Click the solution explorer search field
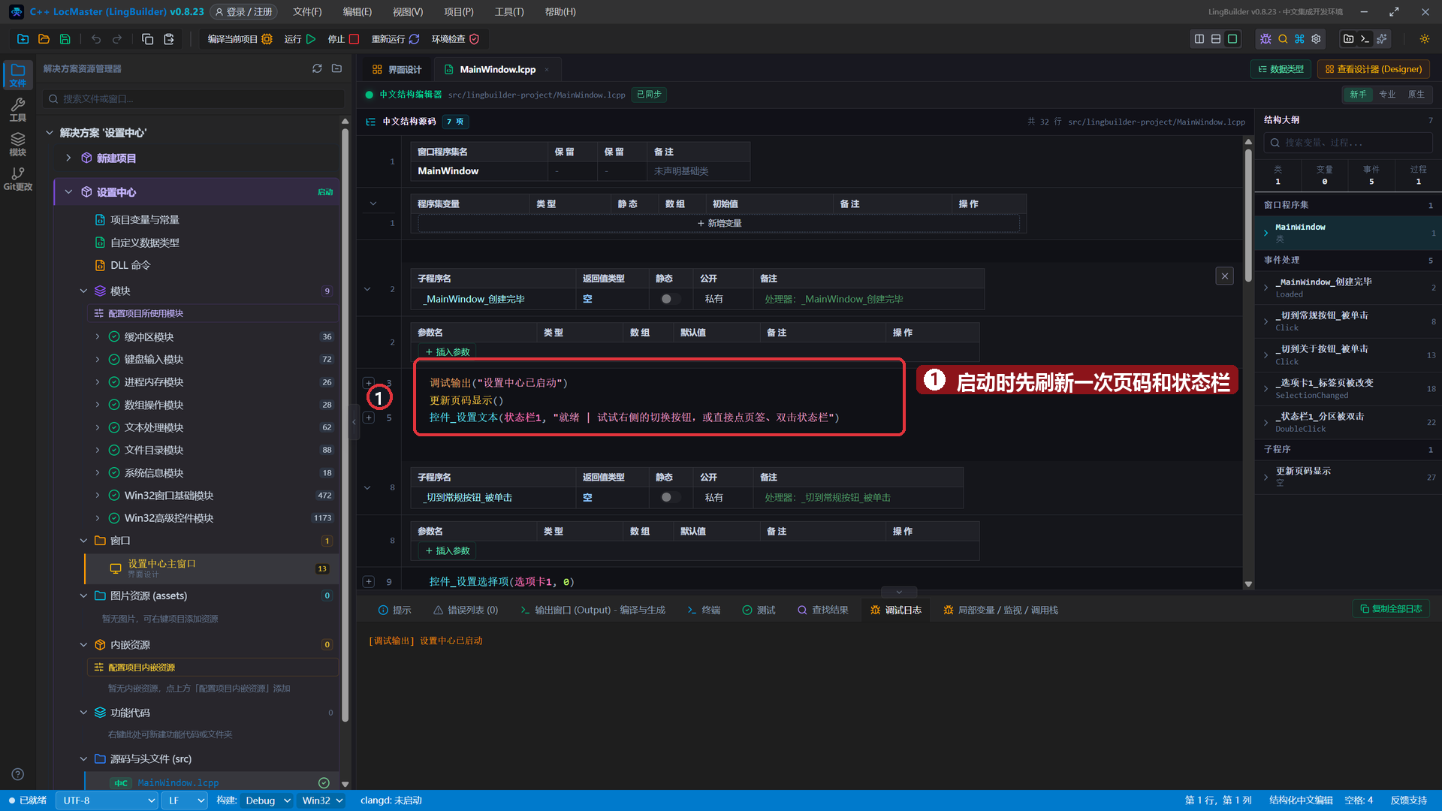This screenshot has height=811, width=1442. (x=195, y=99)
